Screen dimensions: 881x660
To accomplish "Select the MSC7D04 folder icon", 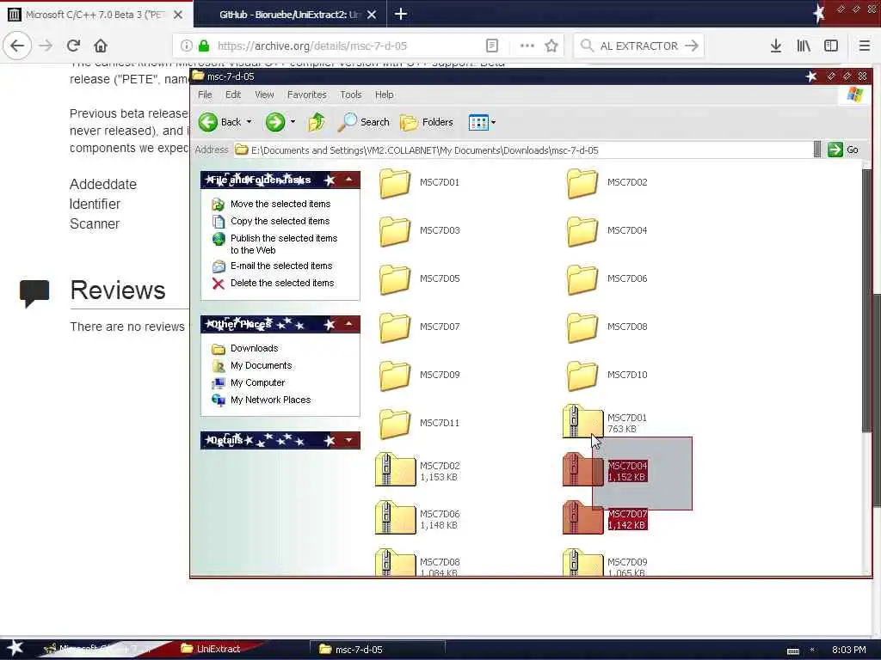I will pyautogui.click(x=582, y=231).
